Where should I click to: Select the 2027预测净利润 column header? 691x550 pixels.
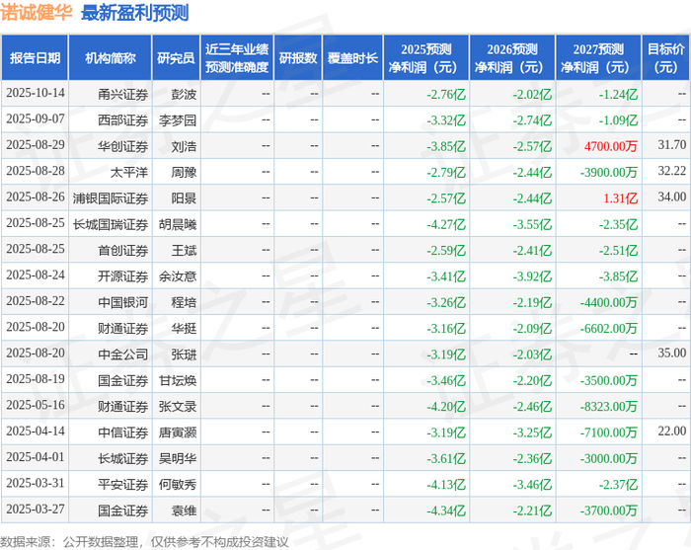[x=598, y=57]
